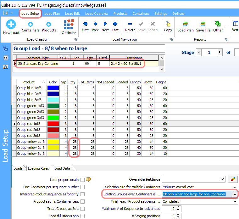Check the Load full stacks only box

[x=82, y=216]
